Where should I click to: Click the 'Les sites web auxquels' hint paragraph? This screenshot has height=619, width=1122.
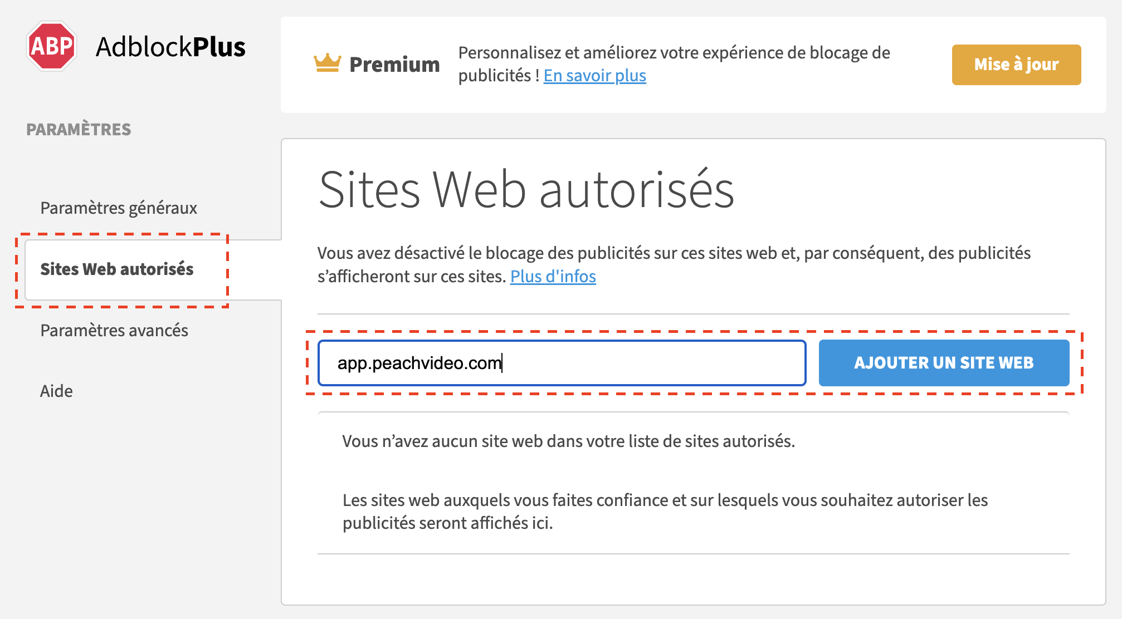[665, 512]
